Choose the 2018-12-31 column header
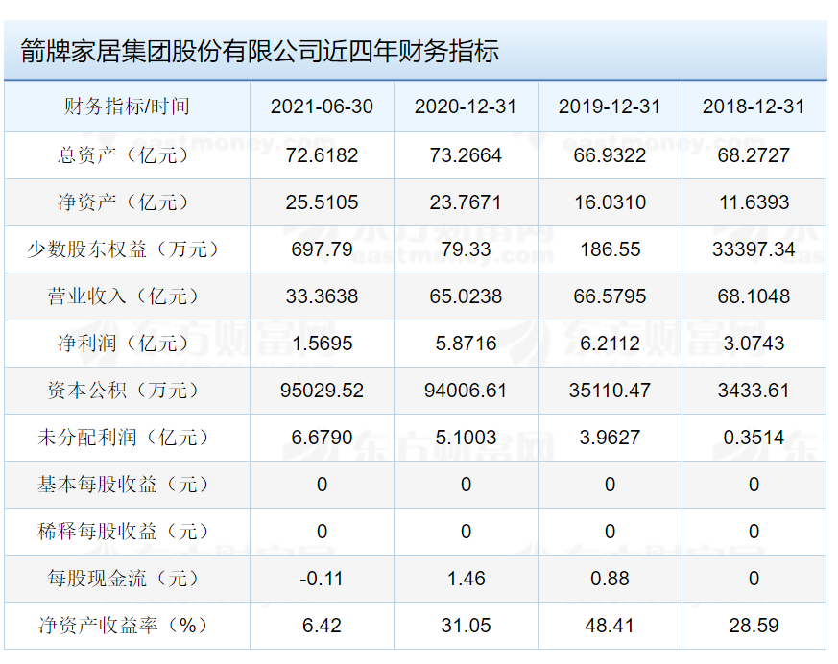This screenshot has width=838, height=664. click(754, 107)
